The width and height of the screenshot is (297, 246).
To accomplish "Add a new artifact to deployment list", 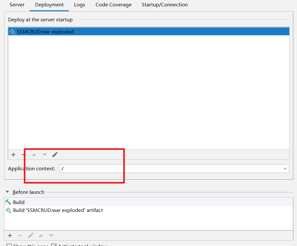I will (x=13, y=155).
